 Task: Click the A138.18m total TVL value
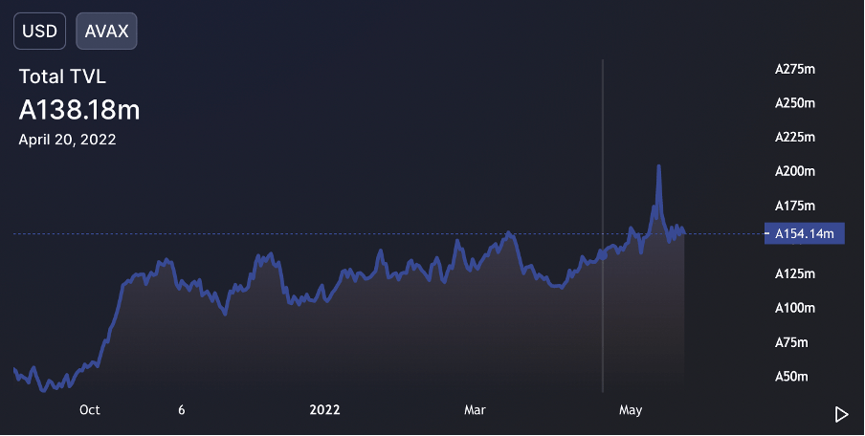point(79,110)
